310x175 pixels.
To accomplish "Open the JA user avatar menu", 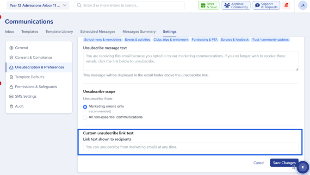I will [303, 6].
